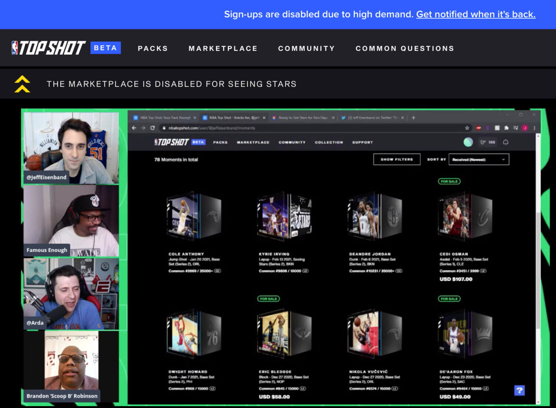Click COLLECTION in the streamed Top Shot nav
Viewport: 556px width, 408px height.
coord(329,142)
